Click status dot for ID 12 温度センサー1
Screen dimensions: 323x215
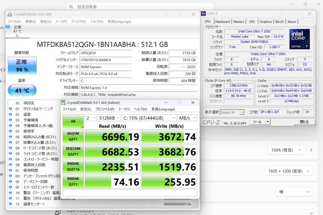point(11,204)
